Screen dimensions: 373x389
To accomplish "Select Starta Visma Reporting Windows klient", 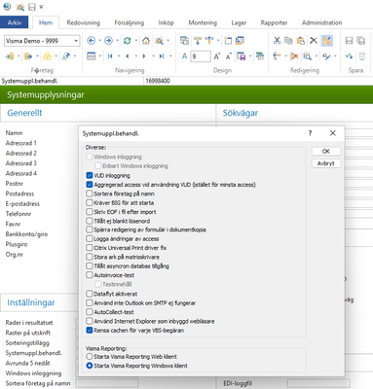I will 90,366.
